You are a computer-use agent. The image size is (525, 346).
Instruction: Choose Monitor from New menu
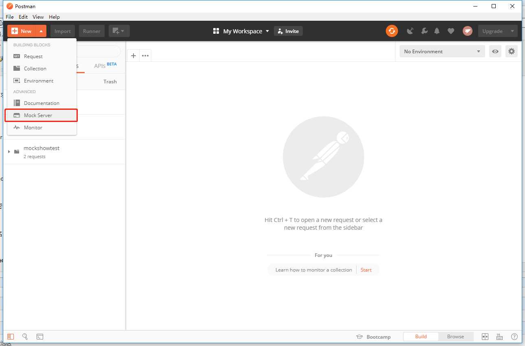[42, 127]
